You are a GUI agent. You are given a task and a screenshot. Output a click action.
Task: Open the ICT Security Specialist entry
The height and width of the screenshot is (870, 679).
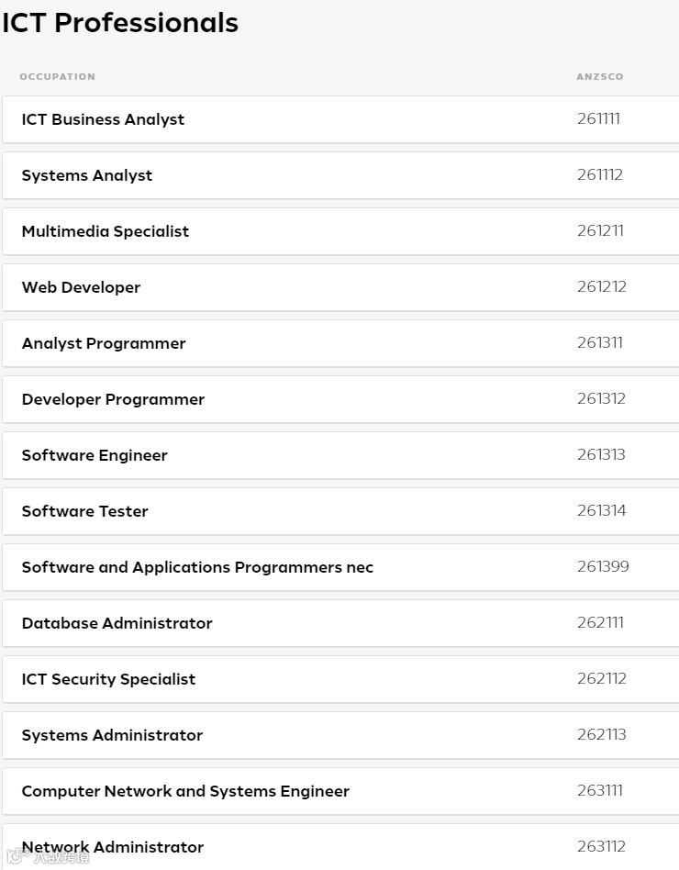(108, 679)
